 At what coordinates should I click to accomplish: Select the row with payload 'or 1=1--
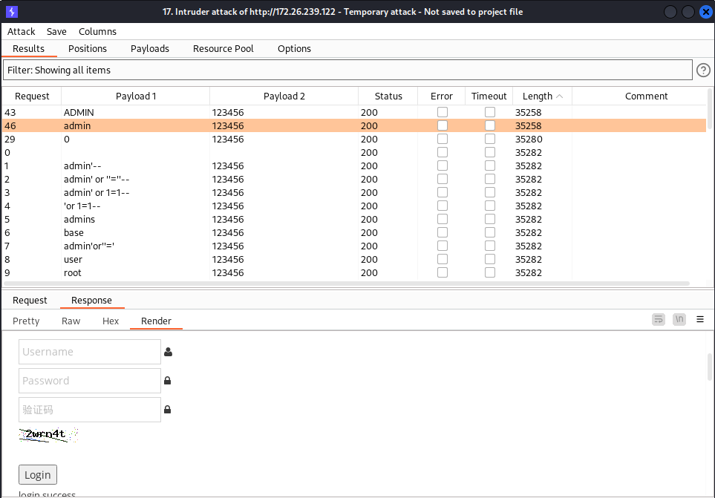tap(354, 206)
